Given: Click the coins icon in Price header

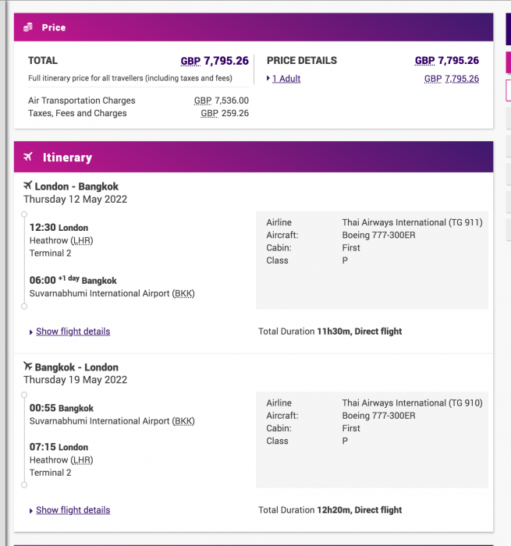Looking at the screenshot, I should point(28,27).
